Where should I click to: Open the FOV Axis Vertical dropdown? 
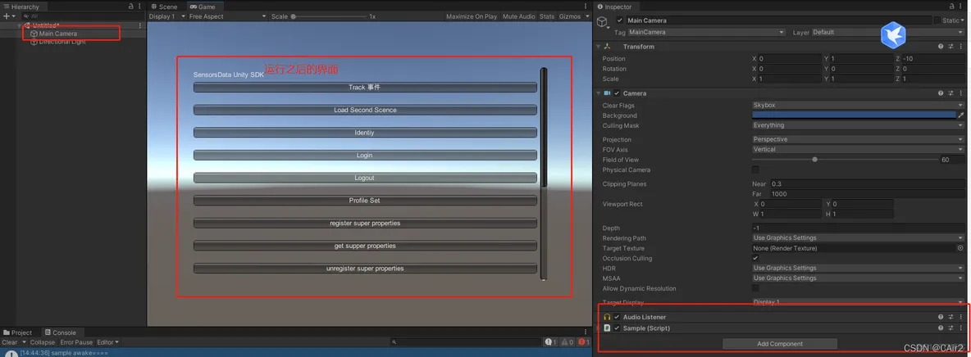click(x=859, y=149)
